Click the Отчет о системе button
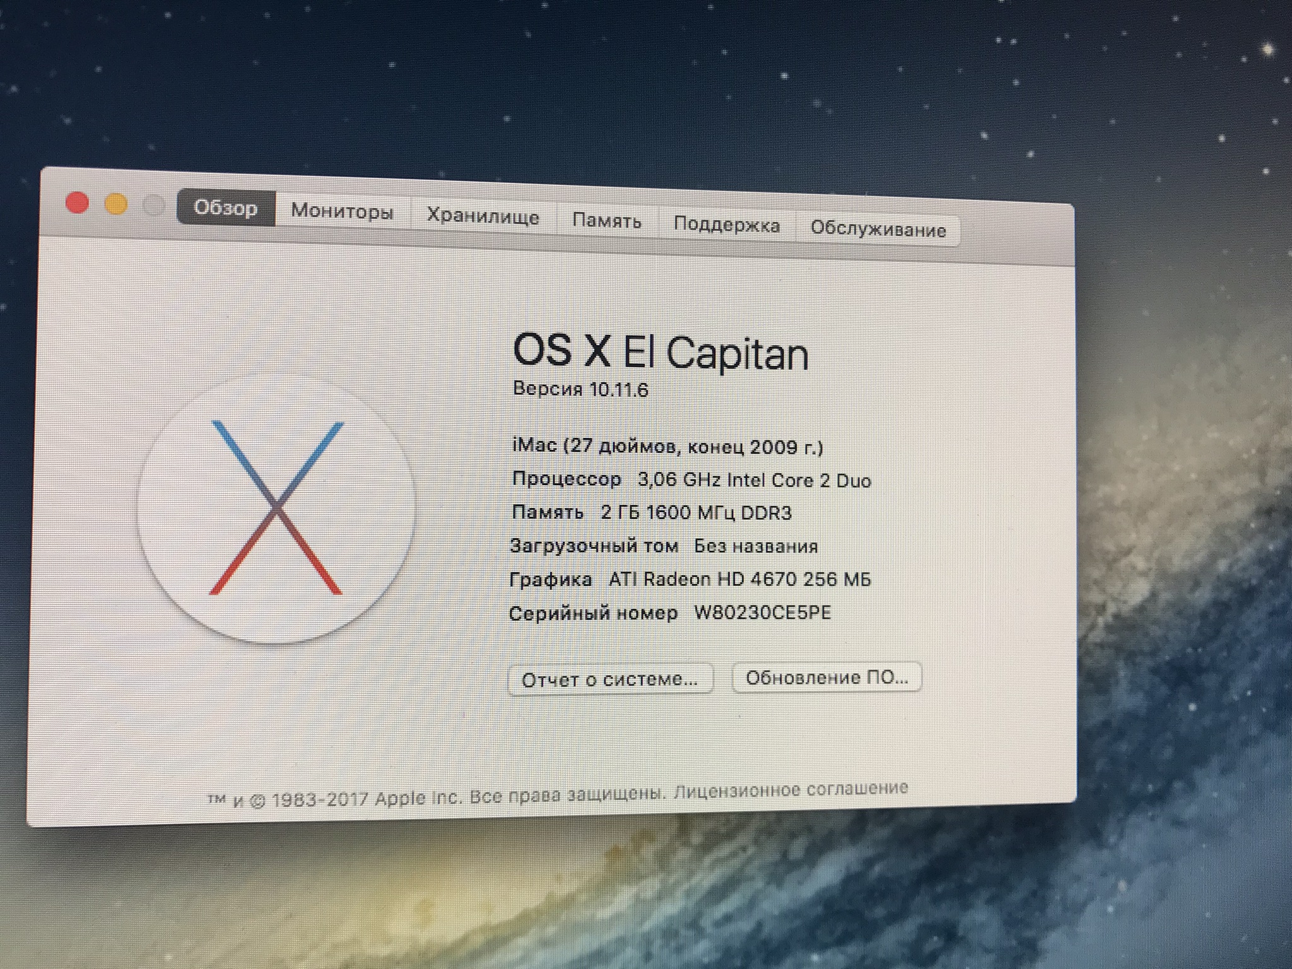The image size is (1292, 969). [x=610, y=679]
